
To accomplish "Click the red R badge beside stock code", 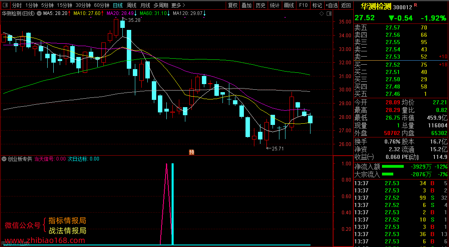I will pyautogui.click(x=415, y=5).
